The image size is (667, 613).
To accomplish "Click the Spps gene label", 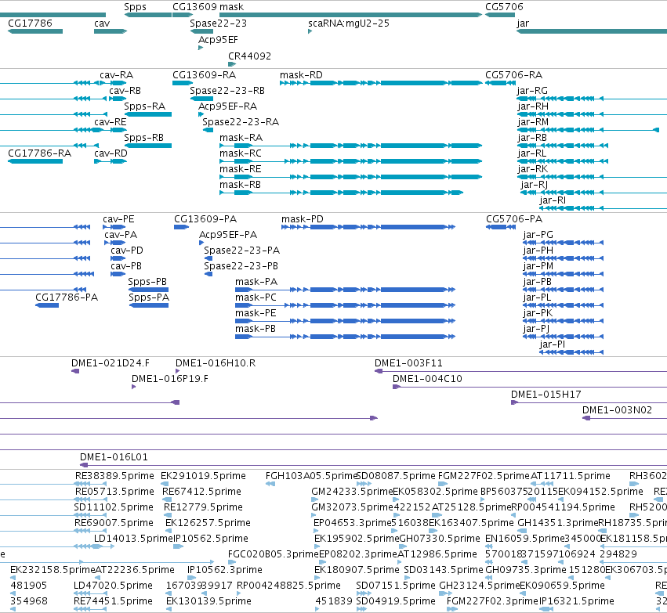I will coord(135,7).
